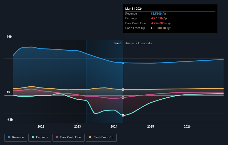Click the -€254.000m free cash flow value
Image resolution: width=228 pixels, height=145 pixels.
click(159, 23)
